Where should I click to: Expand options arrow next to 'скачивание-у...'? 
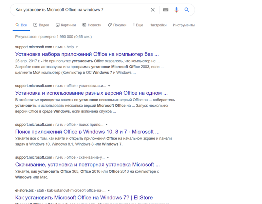(108, 158)
